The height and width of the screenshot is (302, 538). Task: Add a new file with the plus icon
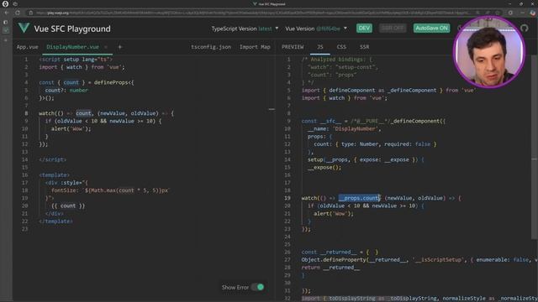tap(119, 47)
